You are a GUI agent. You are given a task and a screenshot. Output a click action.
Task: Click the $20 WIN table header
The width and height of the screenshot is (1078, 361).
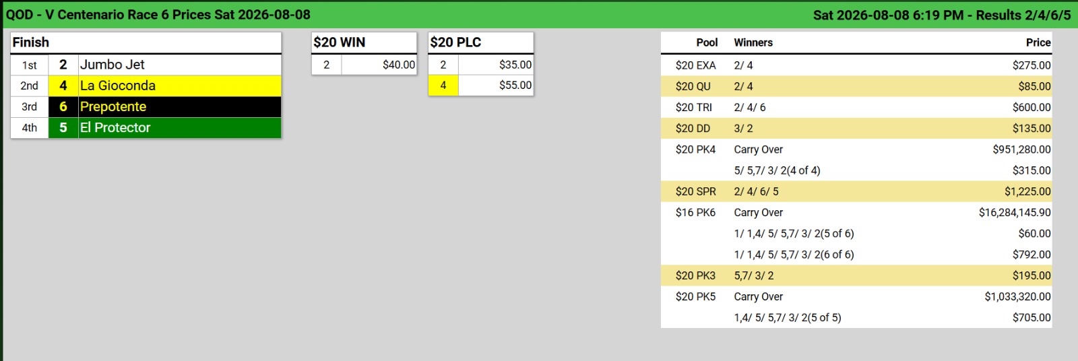364,42
